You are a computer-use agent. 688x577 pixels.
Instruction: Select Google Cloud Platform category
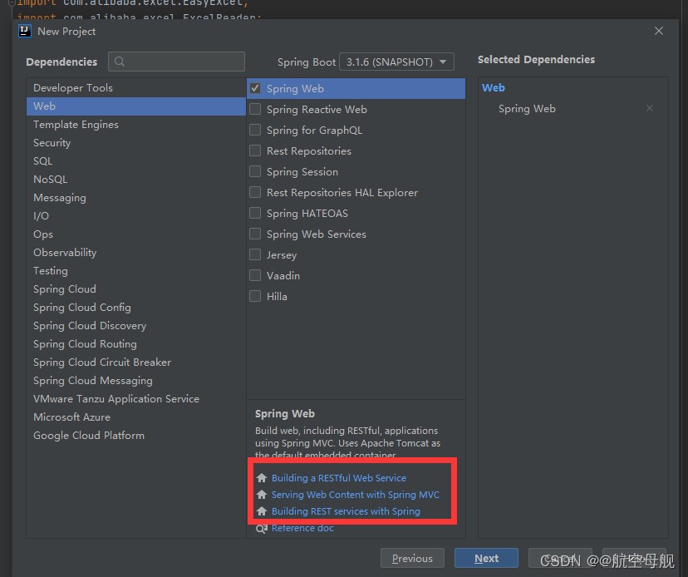pyautogui.click(x=136, y=436)
